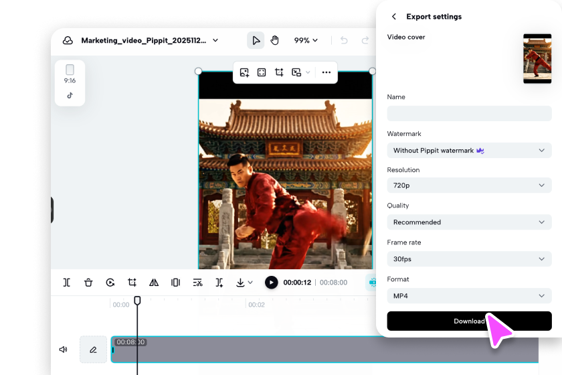Screen dimensions: 562x375
Task: Click the picture-in-picture arrange icon
Action: click(296, 72)
